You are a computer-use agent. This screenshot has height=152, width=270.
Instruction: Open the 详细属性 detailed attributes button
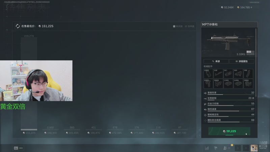pos(242,61)
